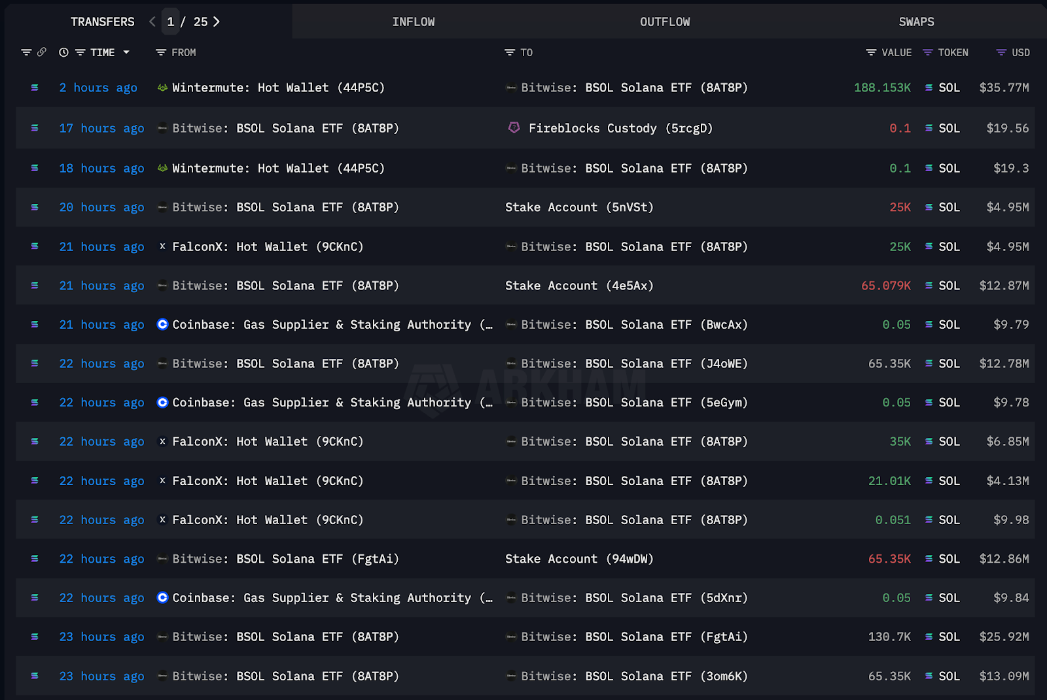
Task: Open FalconX: Hot Wallet in the 0.051 row
Action: click(x=268, y=520)
